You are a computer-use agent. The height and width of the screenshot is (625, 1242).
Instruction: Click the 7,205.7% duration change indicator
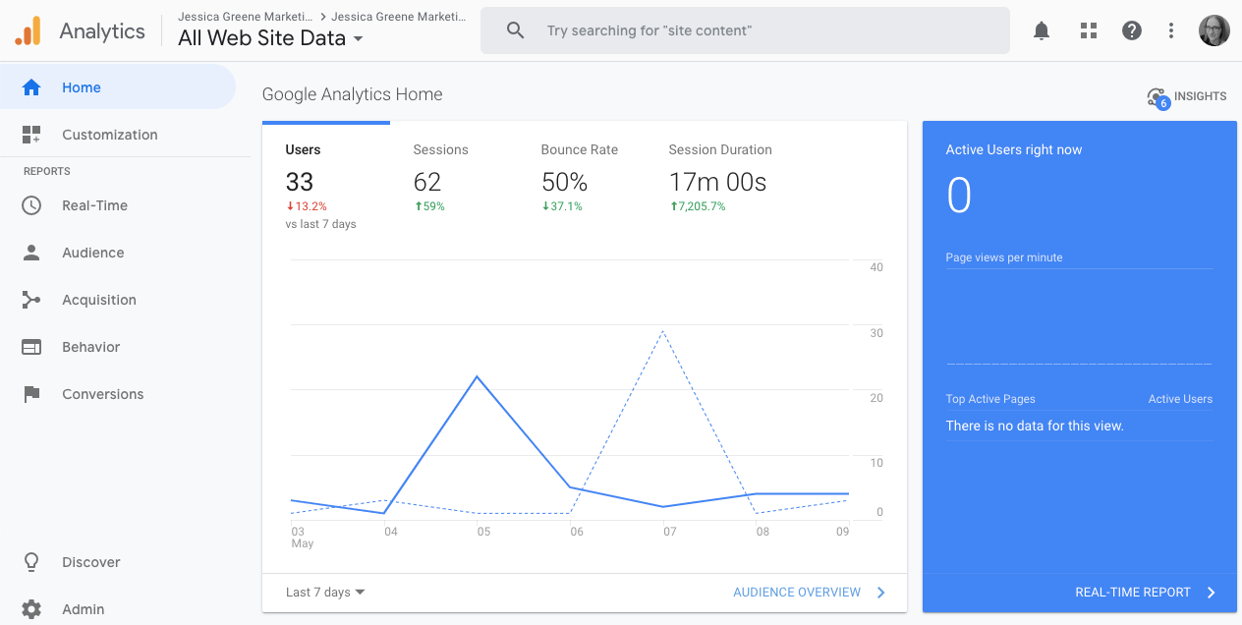(x=698, y=206)
